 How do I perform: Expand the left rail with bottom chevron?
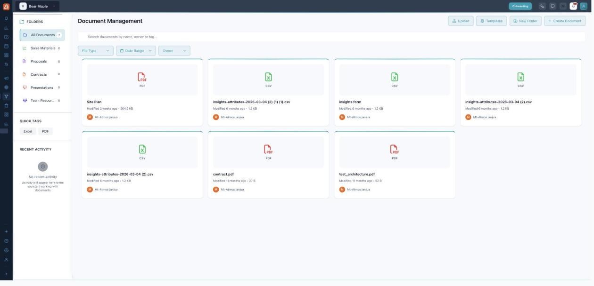[x=6, y=274]
